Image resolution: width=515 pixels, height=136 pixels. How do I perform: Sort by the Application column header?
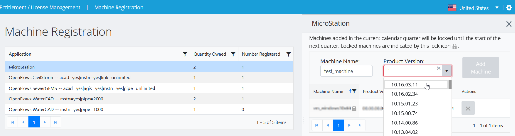20,54
